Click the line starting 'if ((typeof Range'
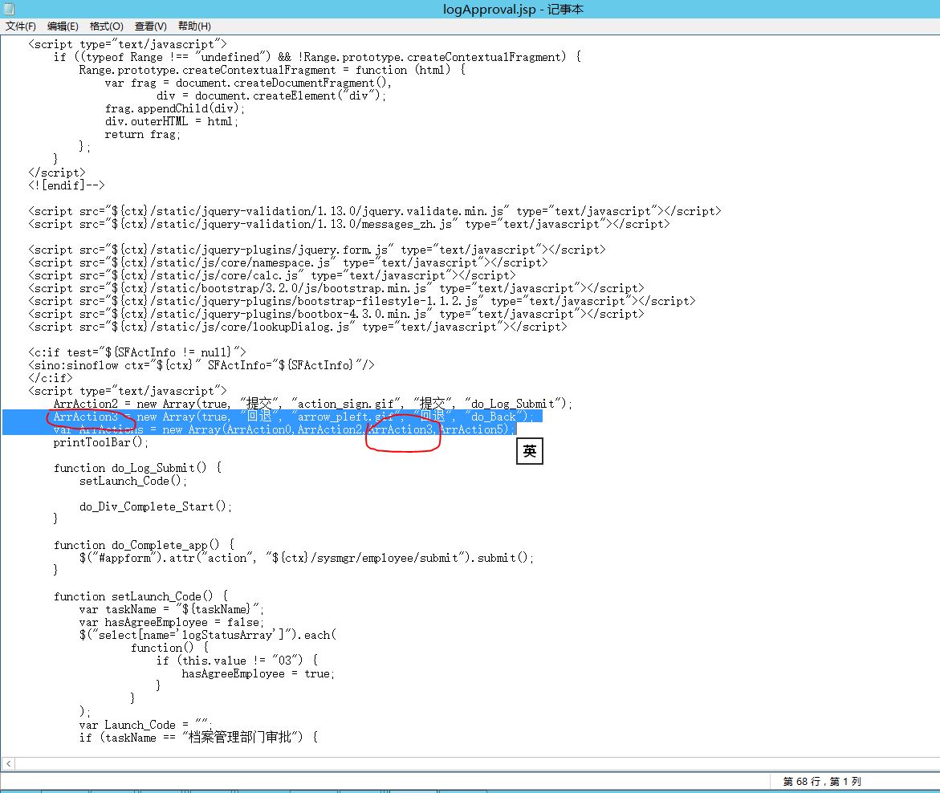This screenshot has height=793, width=940. click(317, 57)
